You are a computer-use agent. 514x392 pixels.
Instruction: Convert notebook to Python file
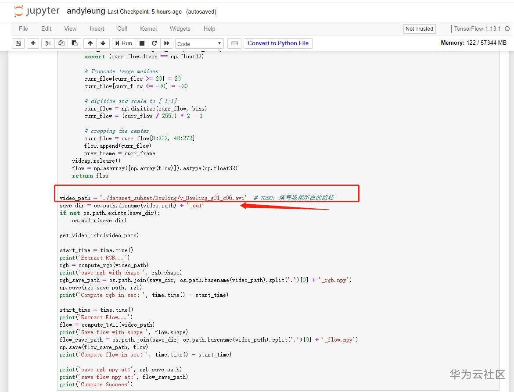click(278, 43)
